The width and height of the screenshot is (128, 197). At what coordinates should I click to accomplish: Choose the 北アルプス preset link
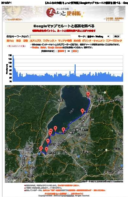(x=36, y=41)
